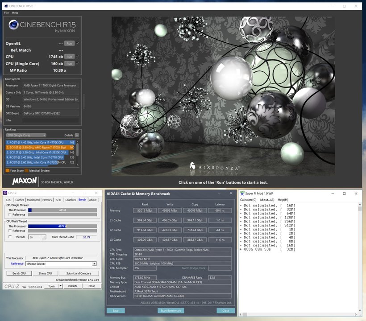Enable Reference checkbox under CPU Single Thread
This screenshot has height=321, width=366.
tap(10, 214)
